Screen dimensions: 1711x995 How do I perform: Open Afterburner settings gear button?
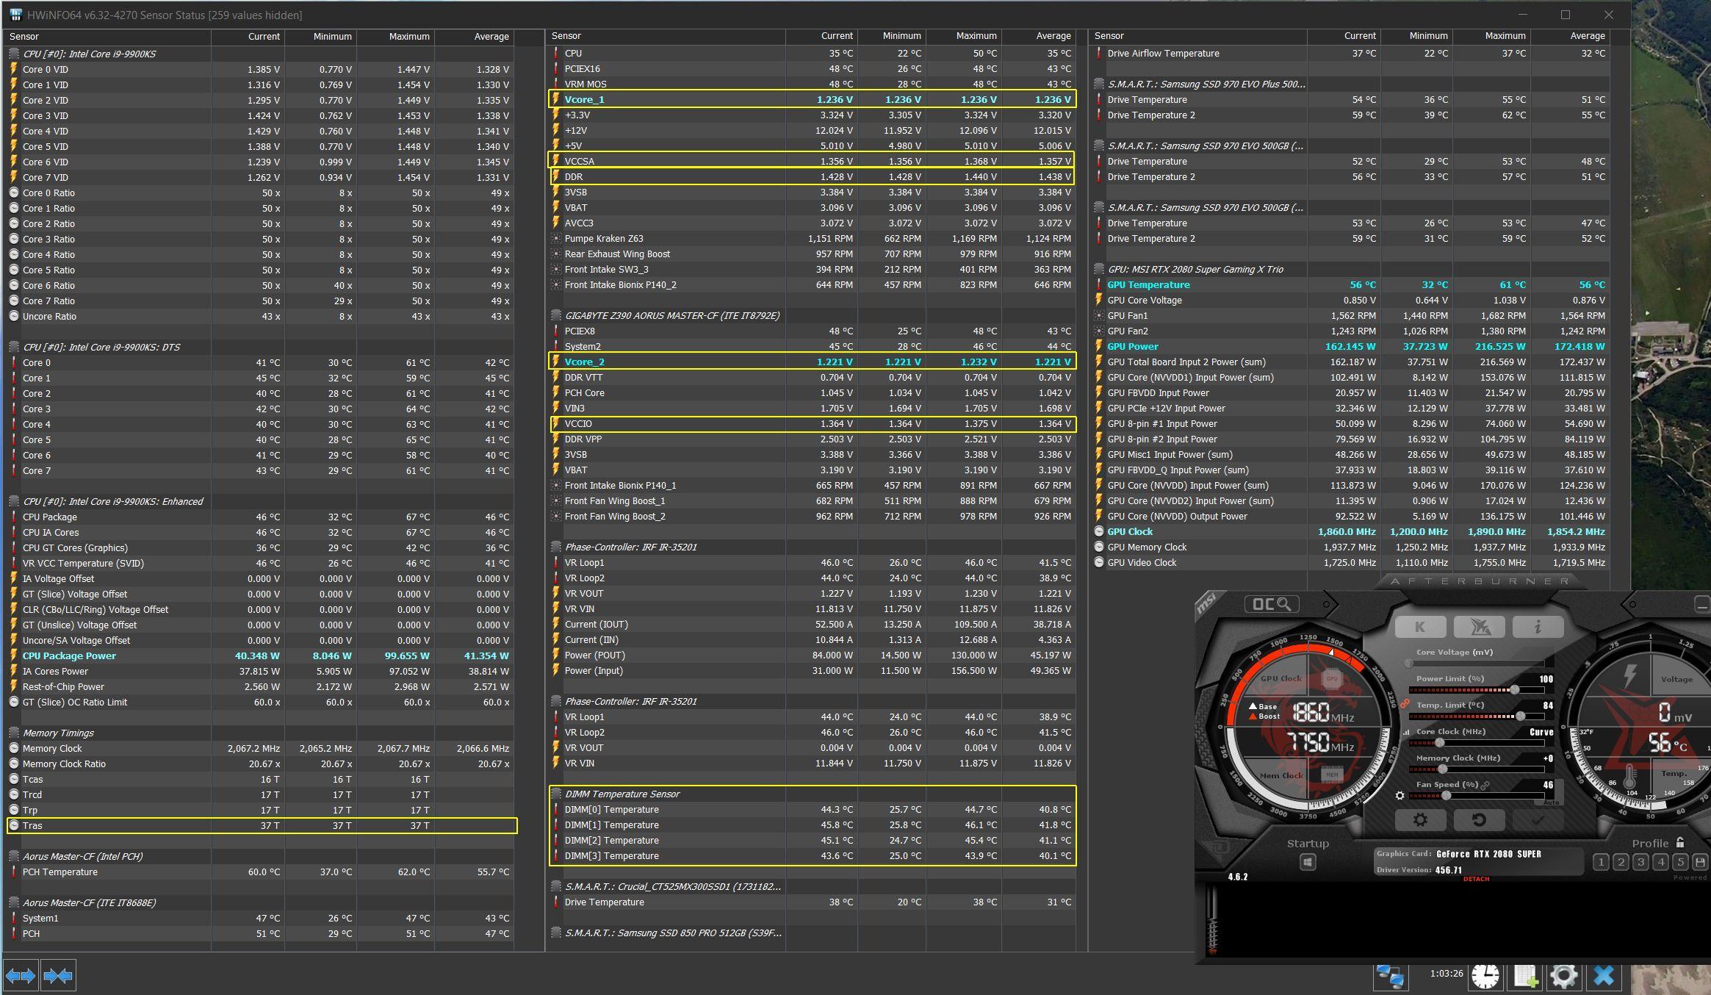[x=1420, y=820]
